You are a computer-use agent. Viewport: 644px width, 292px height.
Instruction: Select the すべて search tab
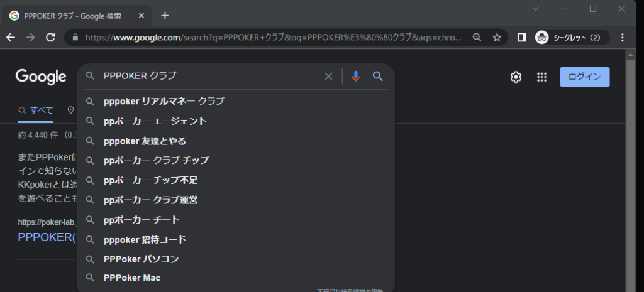click(x=36, y=111)
